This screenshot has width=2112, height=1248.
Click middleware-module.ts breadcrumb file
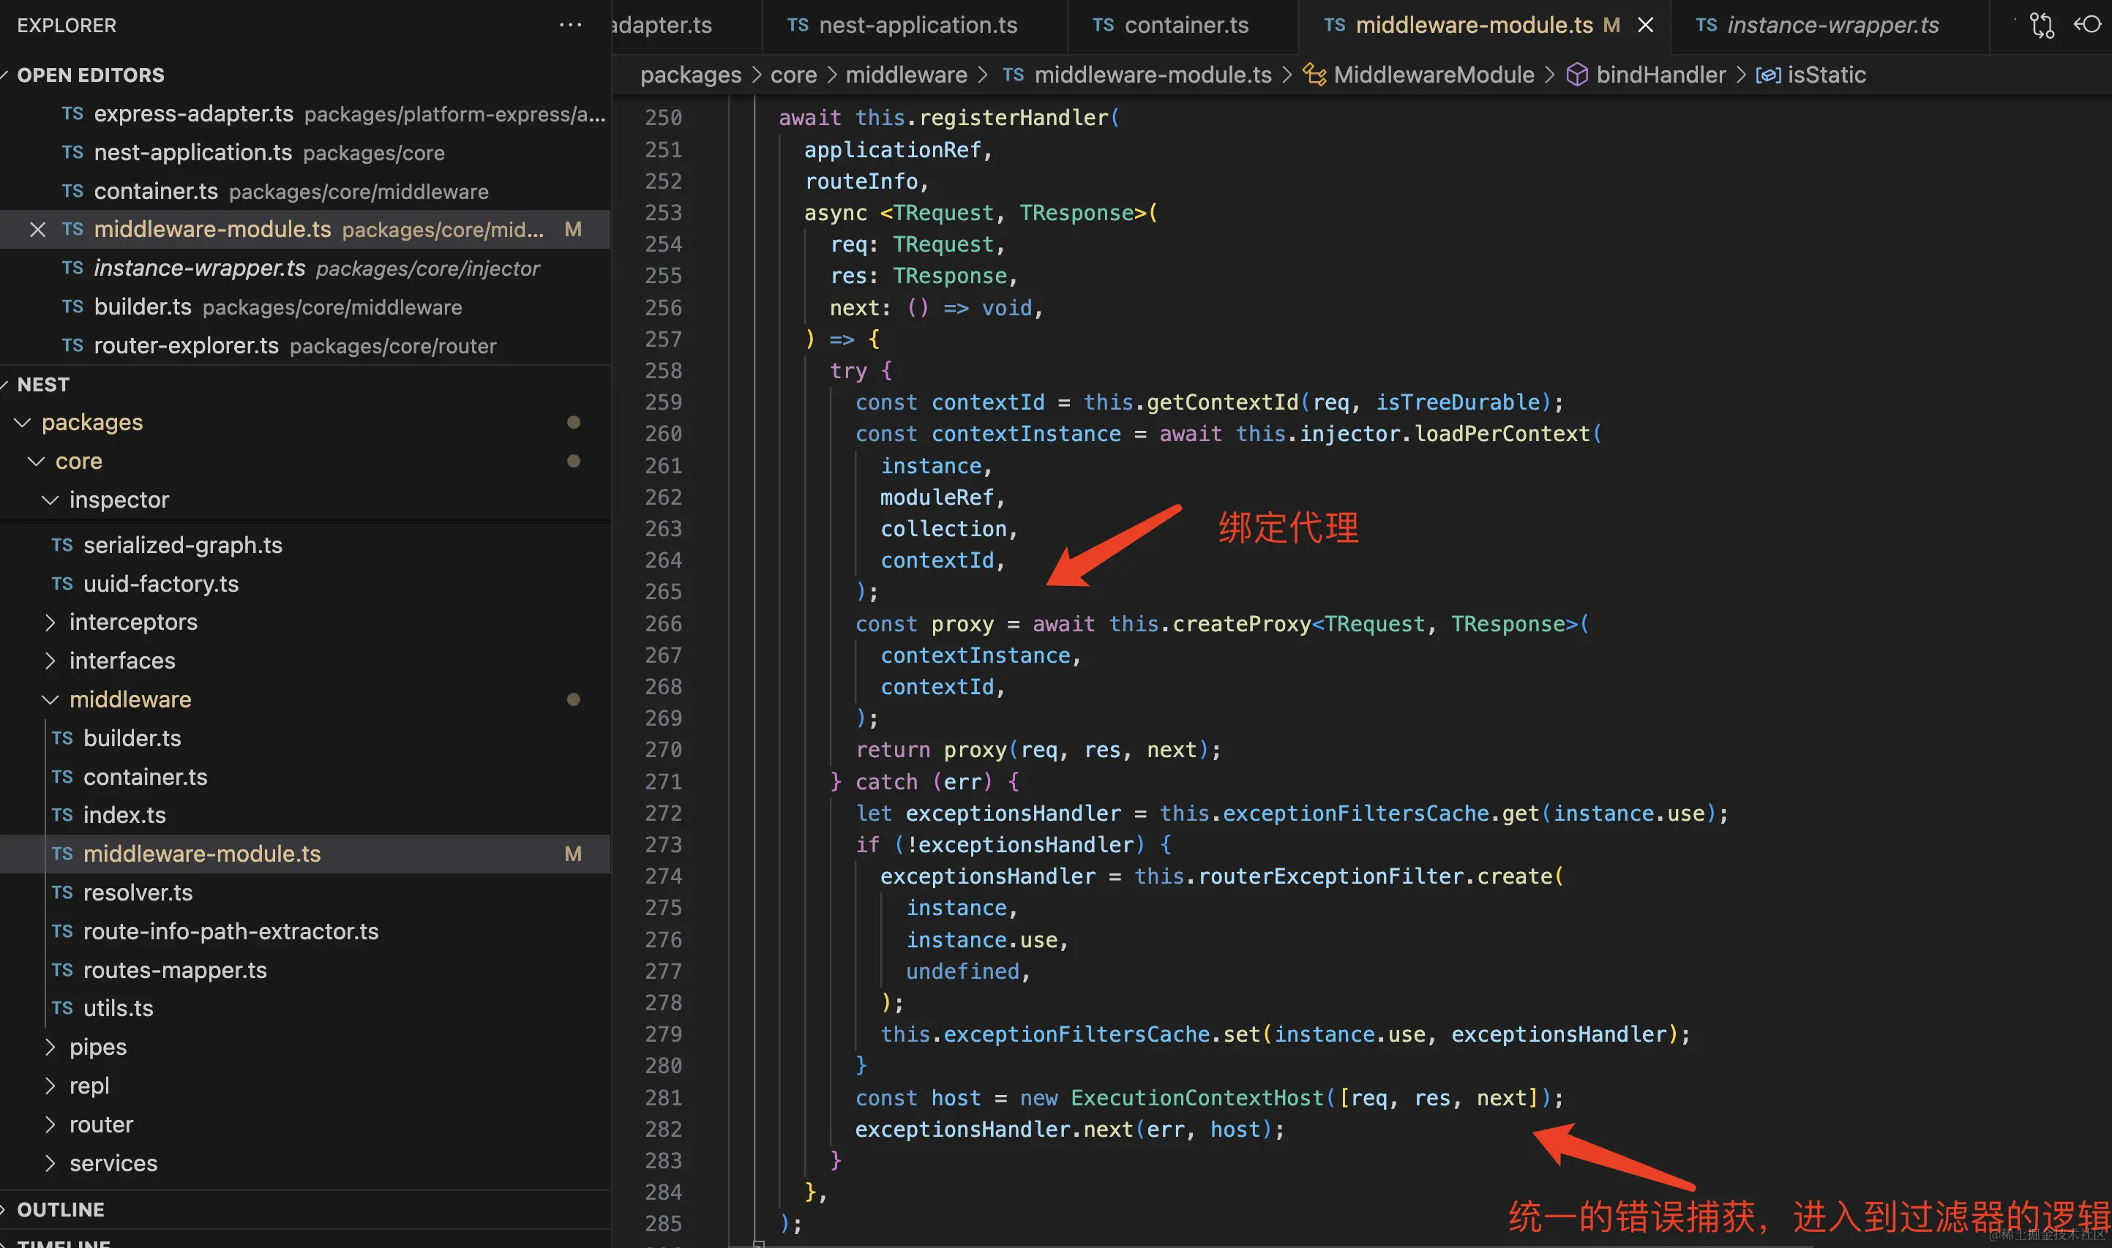tap(1153, 75)
